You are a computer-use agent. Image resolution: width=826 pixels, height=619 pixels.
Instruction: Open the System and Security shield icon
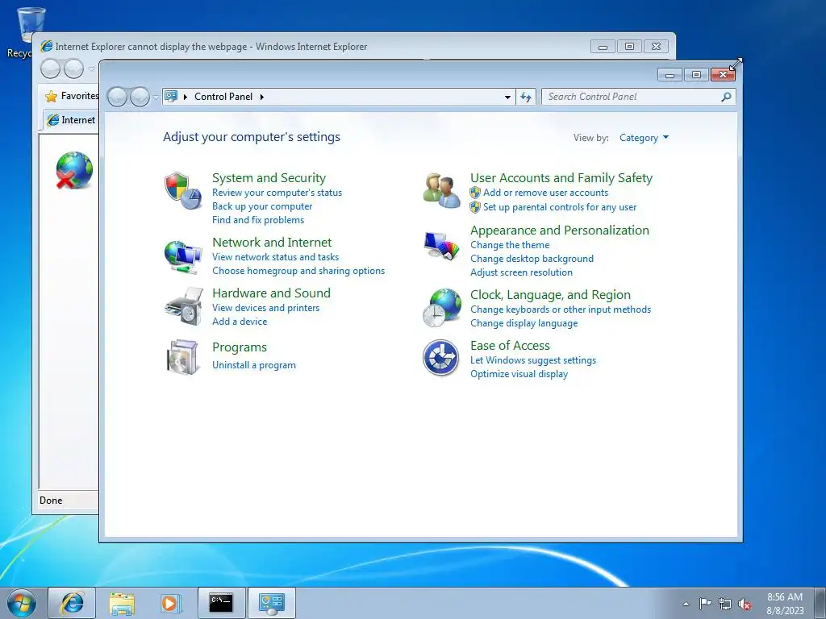tap(183, 190)
